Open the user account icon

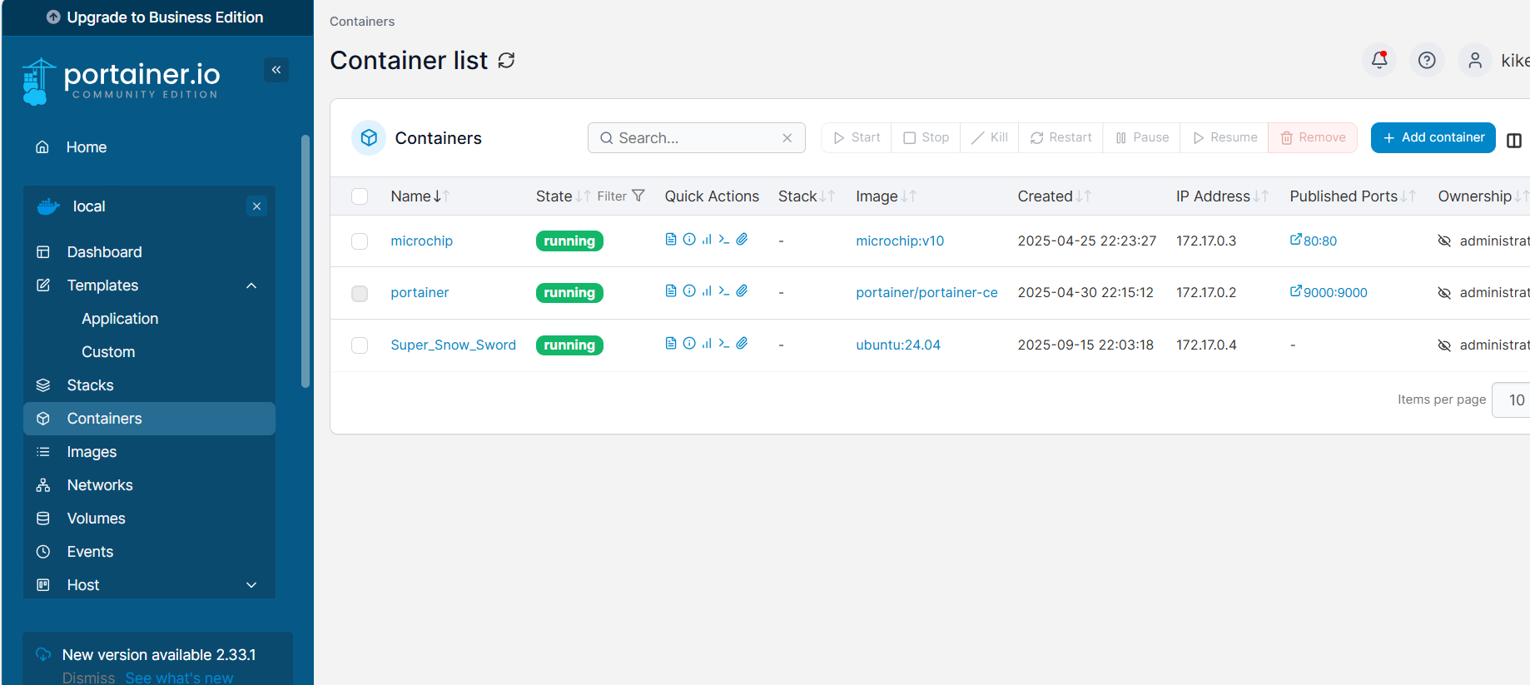1474,60
